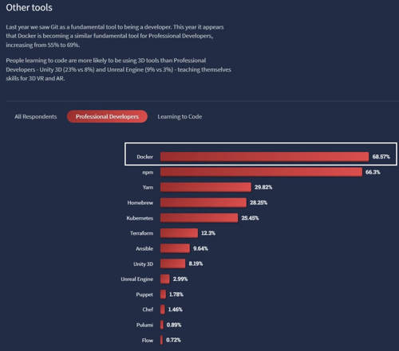Select the Kubernetes bar at 25.45%
Viewport: 399px width, 351px height.
pyautogui.click(x=199, y=218)
